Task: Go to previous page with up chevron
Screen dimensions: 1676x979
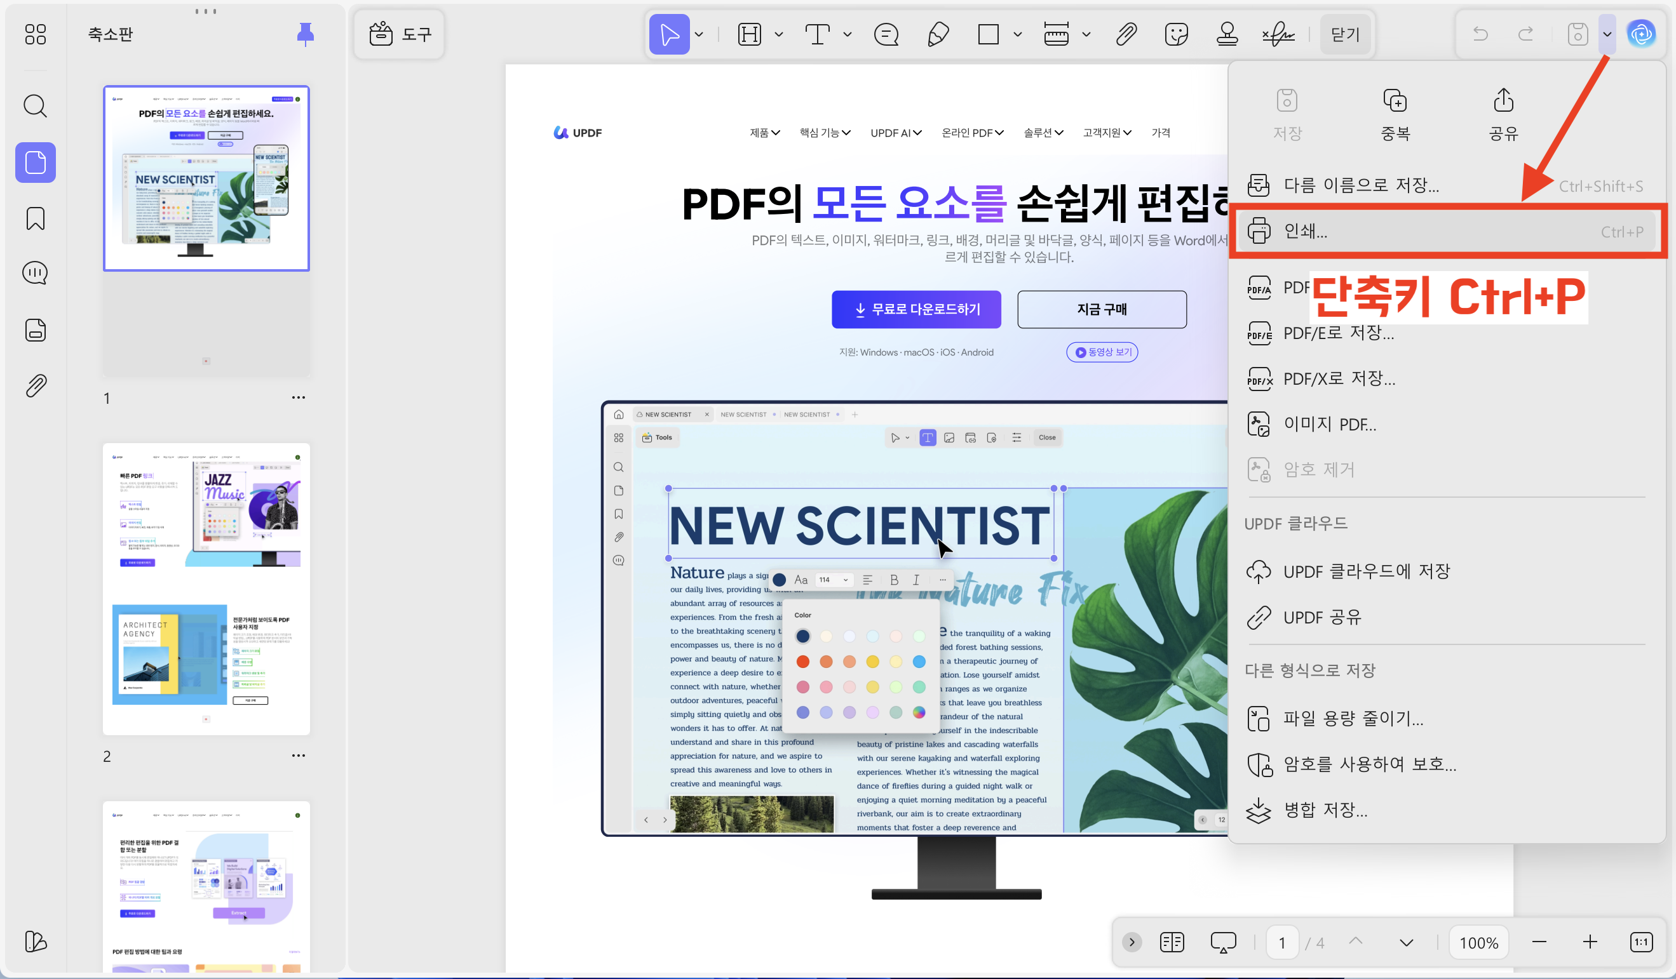Action: coord(1356,941)
